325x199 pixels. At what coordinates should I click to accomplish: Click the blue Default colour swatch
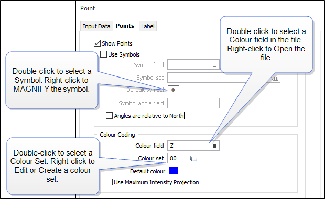tap(174, 171)
